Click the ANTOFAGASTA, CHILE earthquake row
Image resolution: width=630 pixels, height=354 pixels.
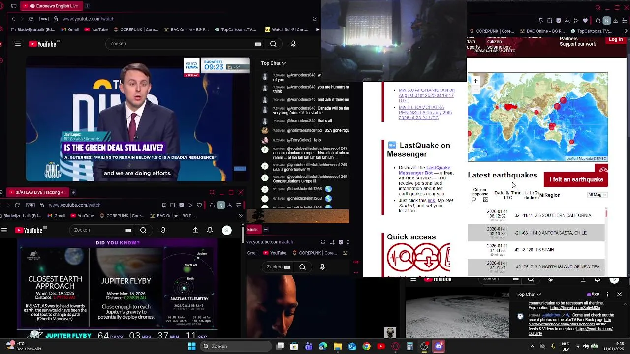click(x=535, y=233)
